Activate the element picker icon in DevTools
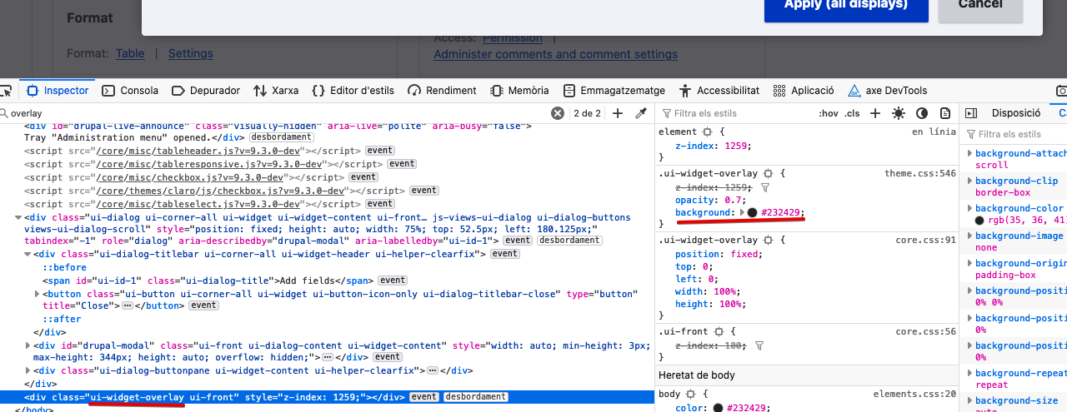This screenshot has width=1067, height=412. pyautogui.click(x=4, y=91)
